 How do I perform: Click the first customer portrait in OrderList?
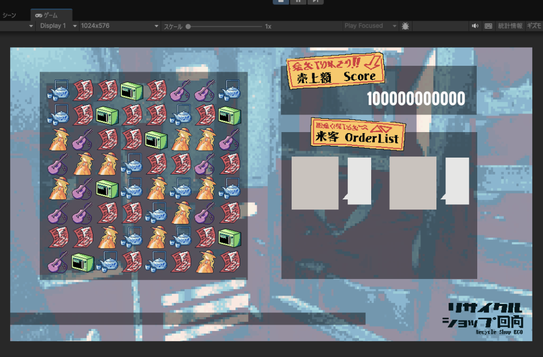(x=315, y=183)
